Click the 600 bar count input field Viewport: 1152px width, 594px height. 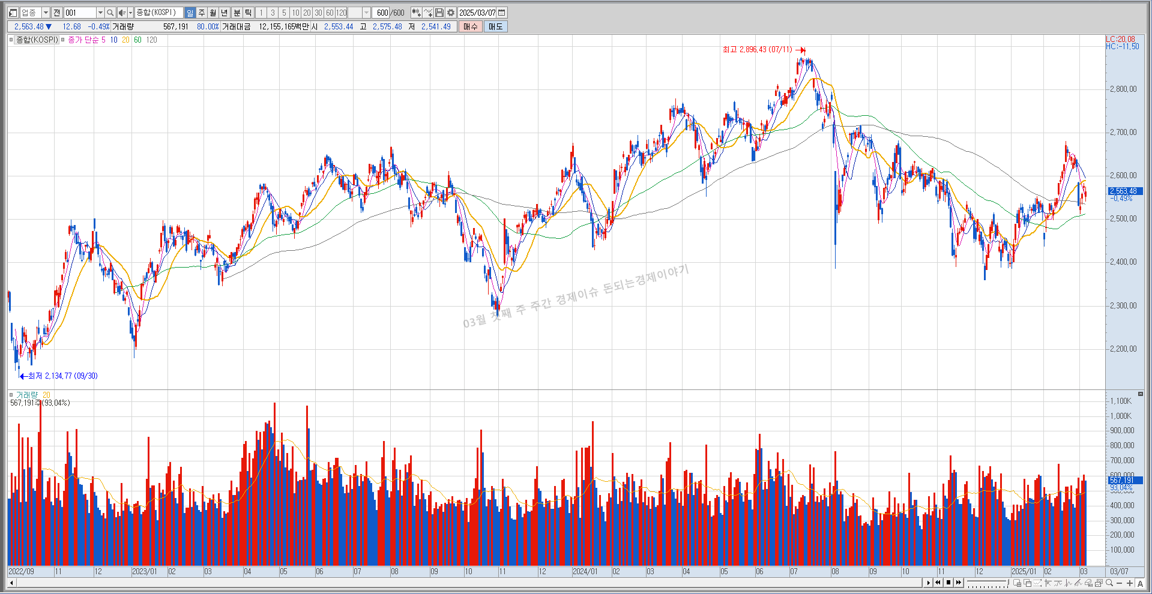pyautogui.click(x=381, y=13)
